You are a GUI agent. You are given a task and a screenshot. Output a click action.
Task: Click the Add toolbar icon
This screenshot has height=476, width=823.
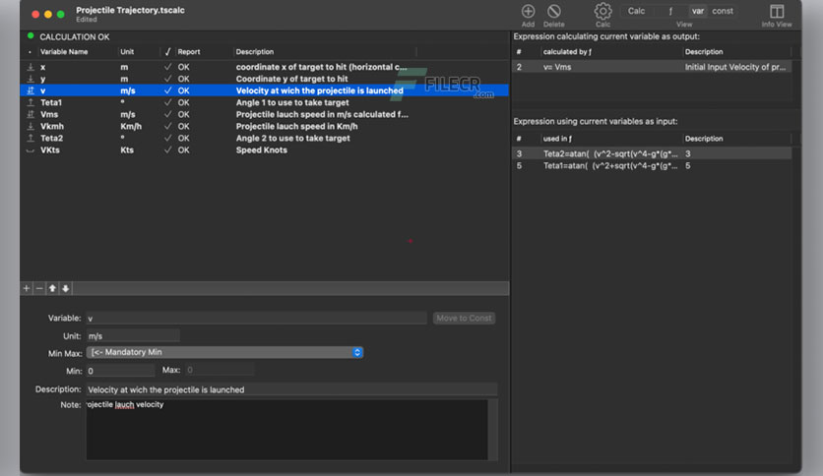(528, 11)
